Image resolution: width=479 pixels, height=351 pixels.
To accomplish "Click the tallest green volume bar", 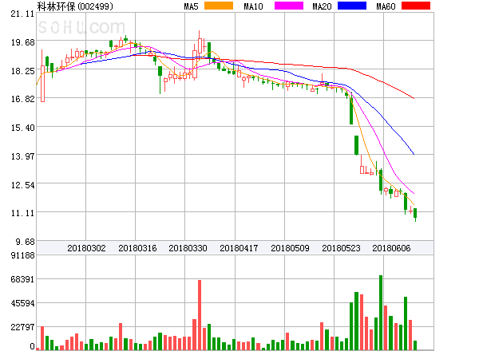I will pyautogui.click(x=381, y=313).
